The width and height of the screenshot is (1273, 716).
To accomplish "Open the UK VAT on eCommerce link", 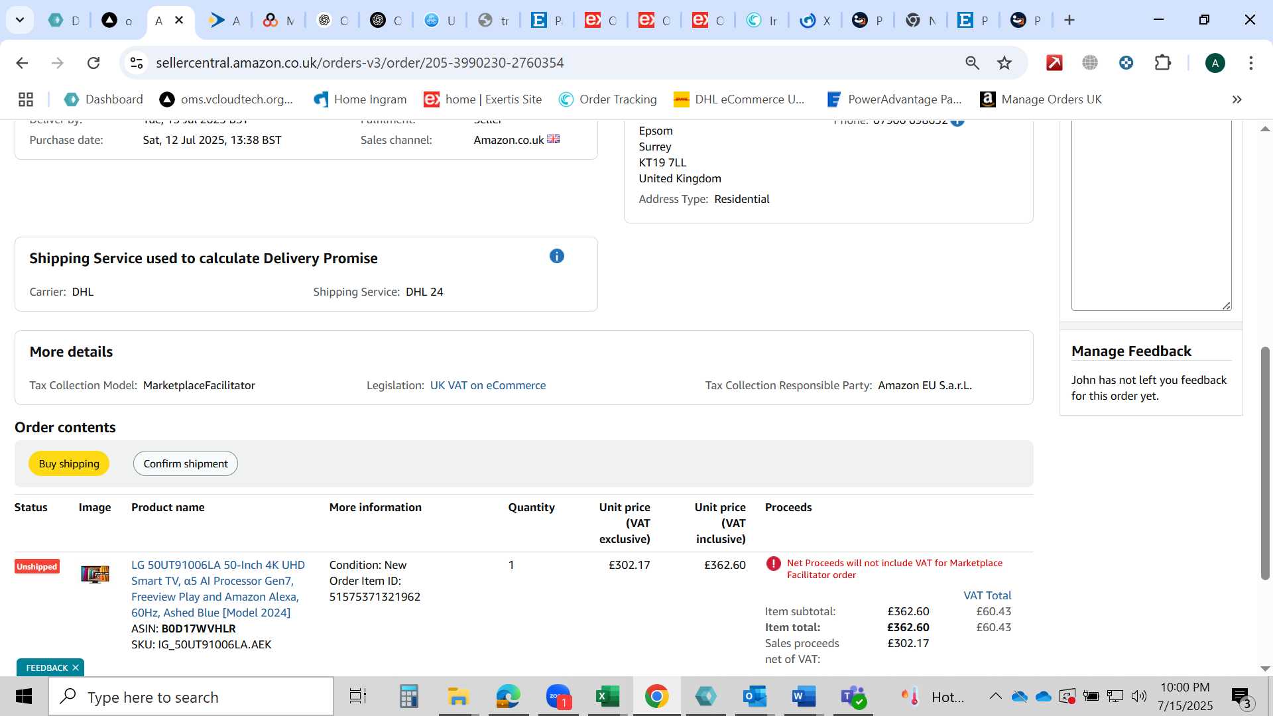I will tap(488, 385).
